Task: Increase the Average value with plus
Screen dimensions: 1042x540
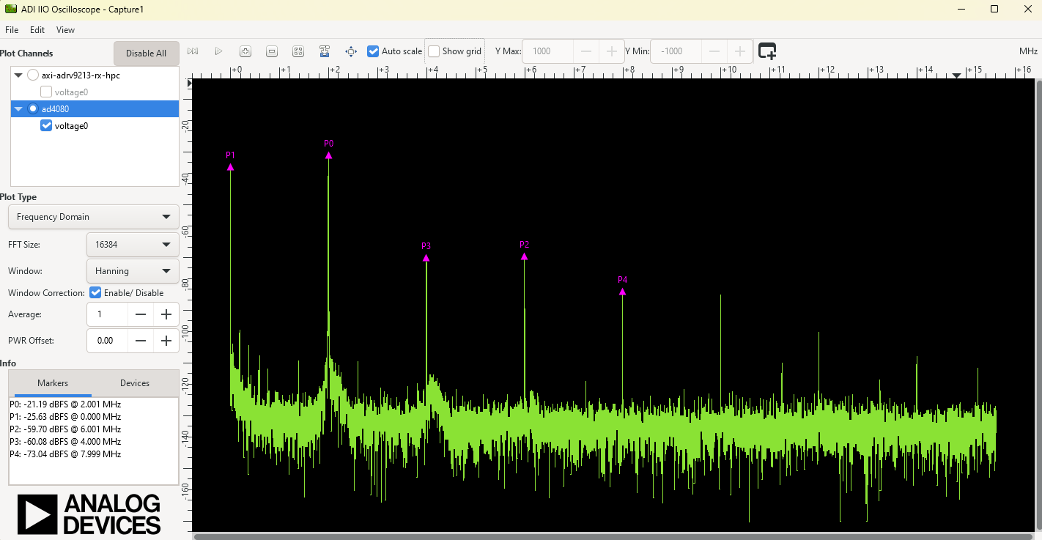Action: [x=166, y=314]
